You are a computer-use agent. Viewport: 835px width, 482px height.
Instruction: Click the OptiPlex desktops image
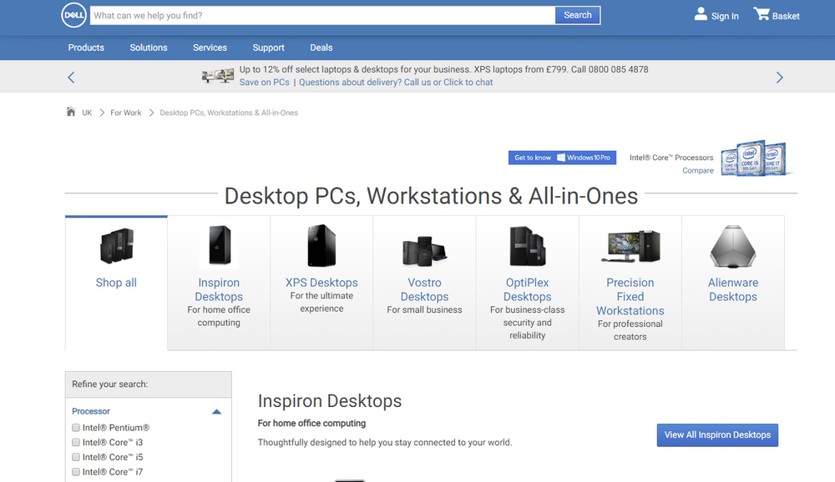(x=527, y=246)
